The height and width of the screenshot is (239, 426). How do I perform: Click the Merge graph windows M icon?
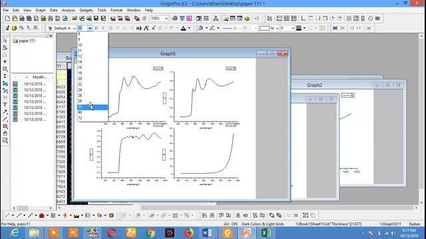335,28
